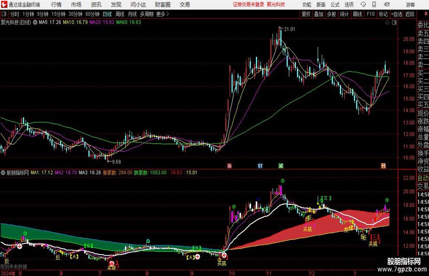Switch to the 30分钟 period tab
Image resolution: width=429 pixels, height=276 pixels.
(x=75, y=14)
